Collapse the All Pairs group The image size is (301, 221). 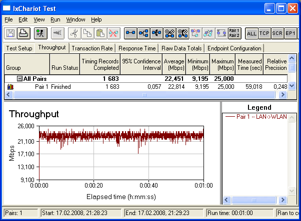click(19, 78)
